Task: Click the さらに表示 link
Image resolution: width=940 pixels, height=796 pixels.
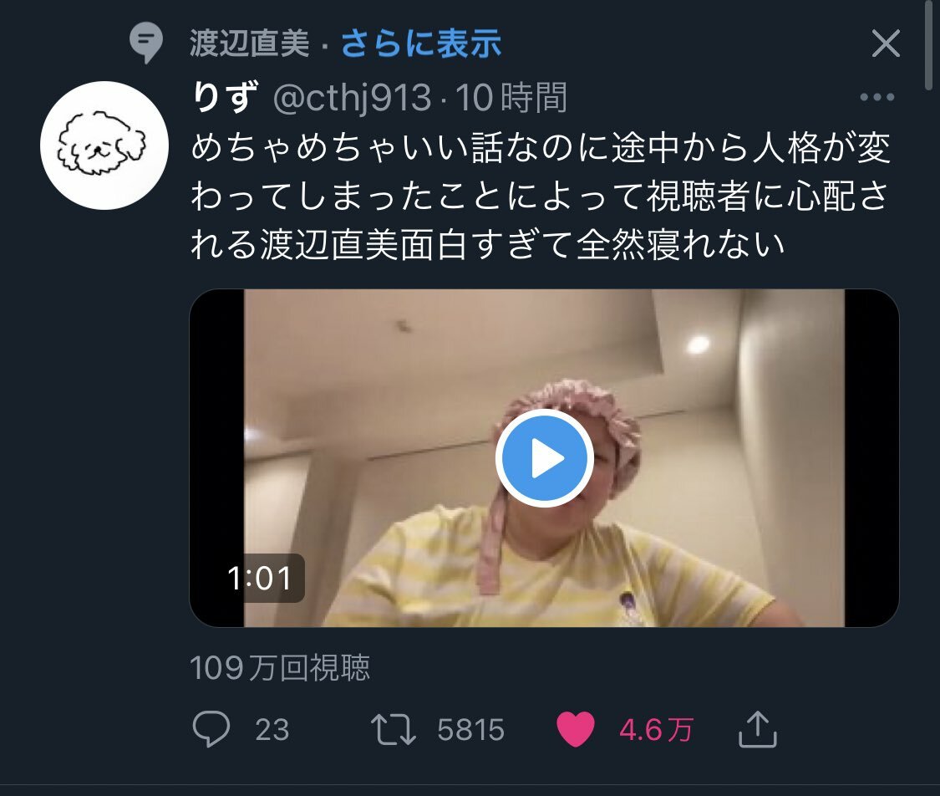Action: [421, 43]
